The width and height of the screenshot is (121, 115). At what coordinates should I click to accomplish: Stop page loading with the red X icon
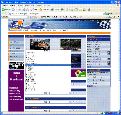pos(19,9)
